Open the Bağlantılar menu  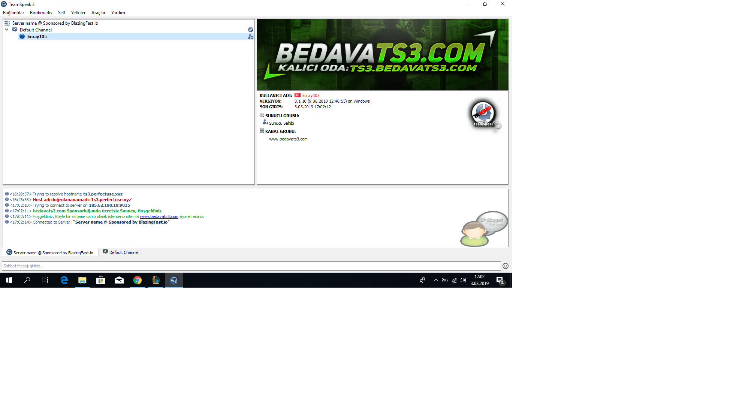click(x=13, y=13)
